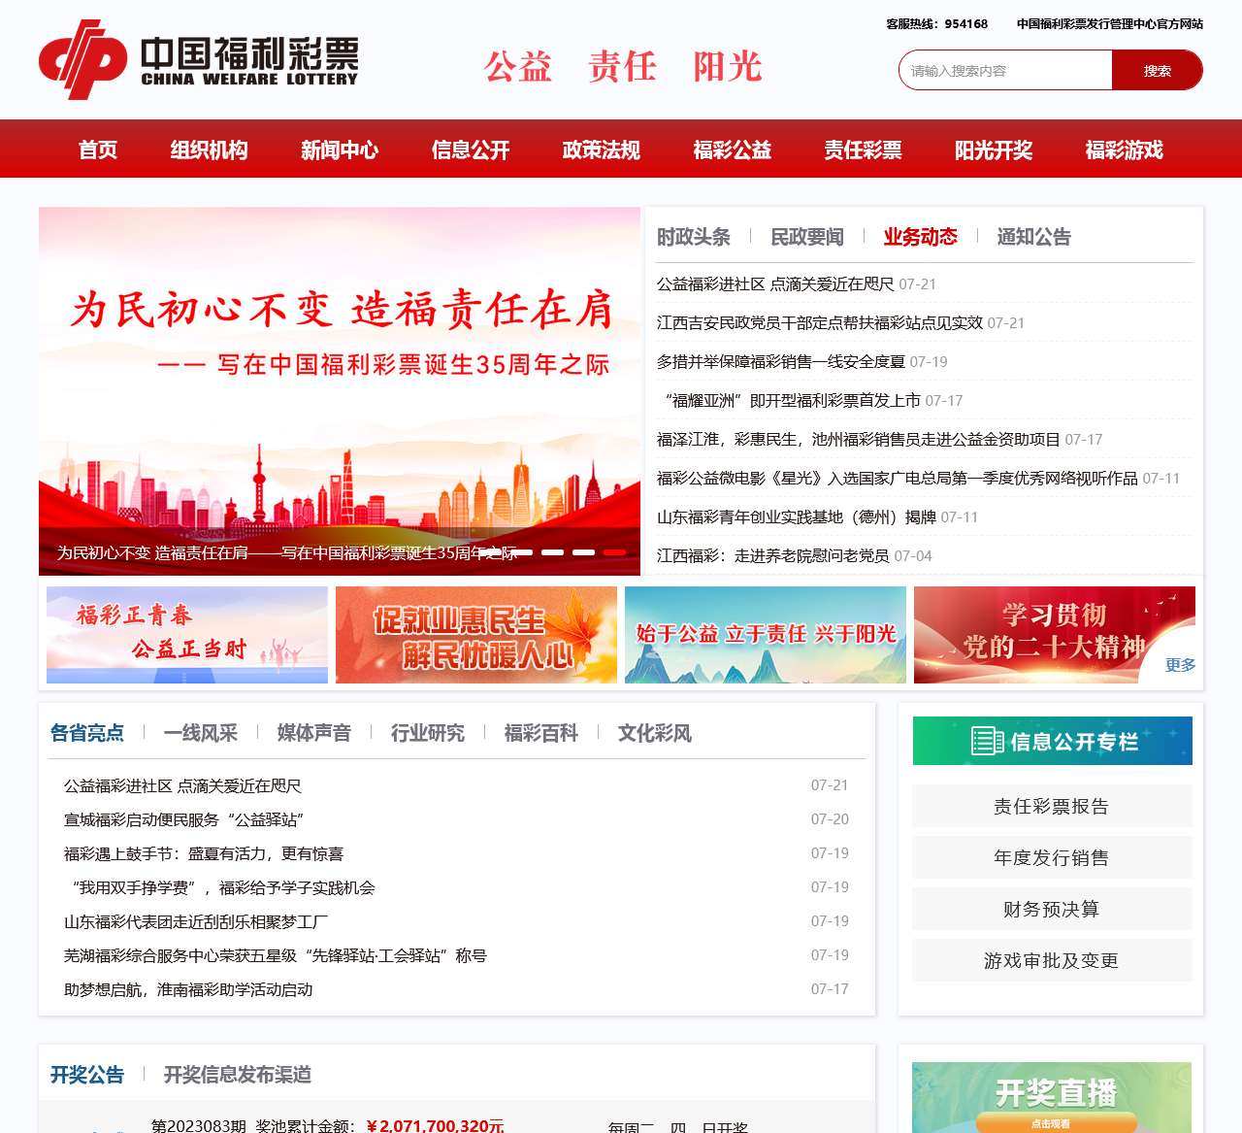This screenshot has width=1242, height=1133.
Task: Open article 多措并举保障福彩销售一线安全度夏
Action: pyautogui.click(x=781, y=361)
